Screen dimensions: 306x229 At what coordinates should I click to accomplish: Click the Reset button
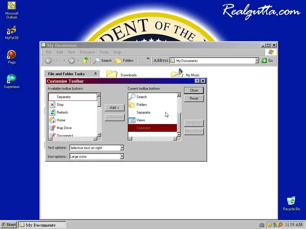pyautogui.click(x=194, y=98)
